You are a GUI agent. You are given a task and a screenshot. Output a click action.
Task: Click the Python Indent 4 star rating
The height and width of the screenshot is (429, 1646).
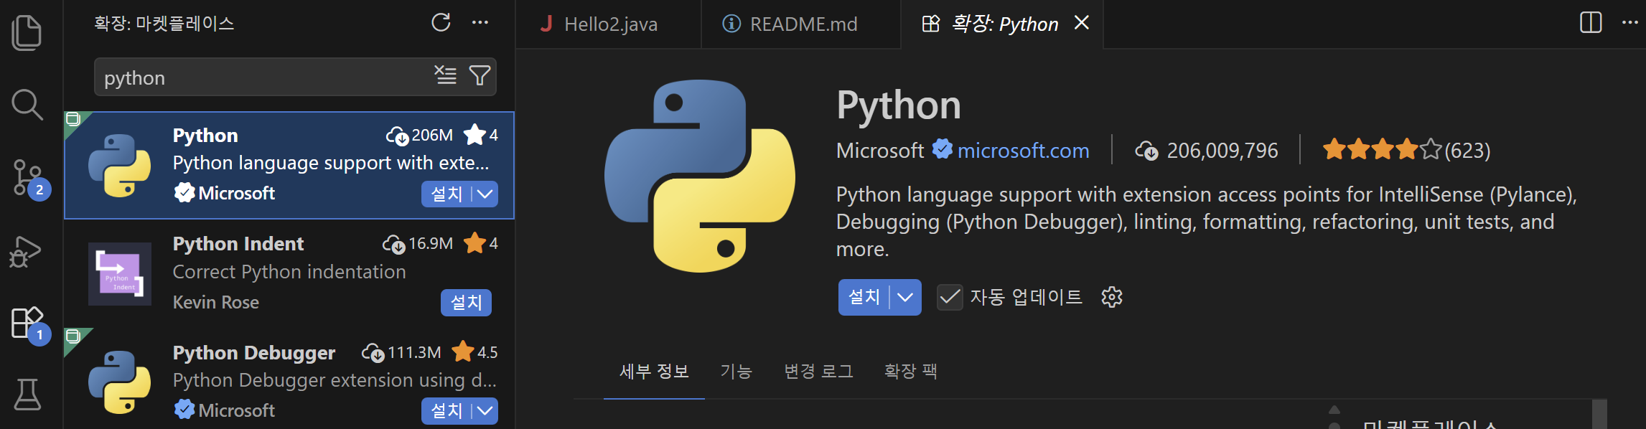(481, 243)
